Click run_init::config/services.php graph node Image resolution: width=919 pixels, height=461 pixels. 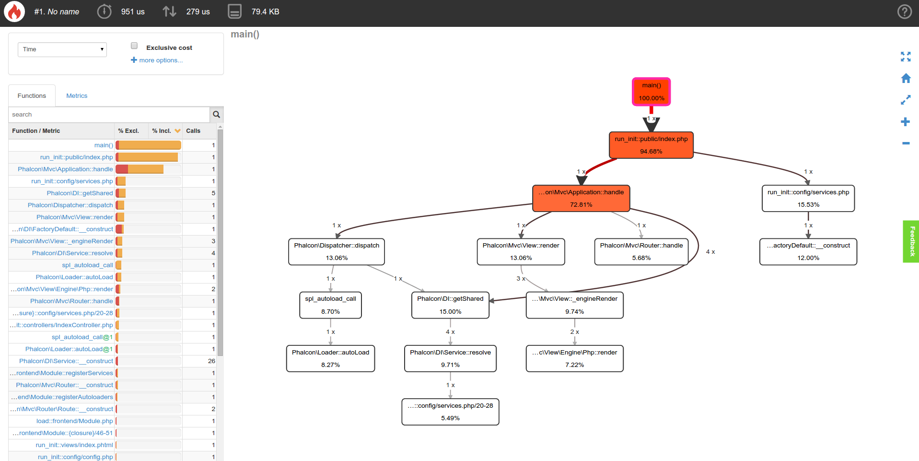(808, 198)
